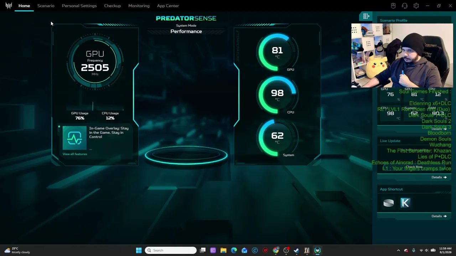456x256 pixels.
Task: Open PredatorSense settings gear
Action: tap(416, 6)
